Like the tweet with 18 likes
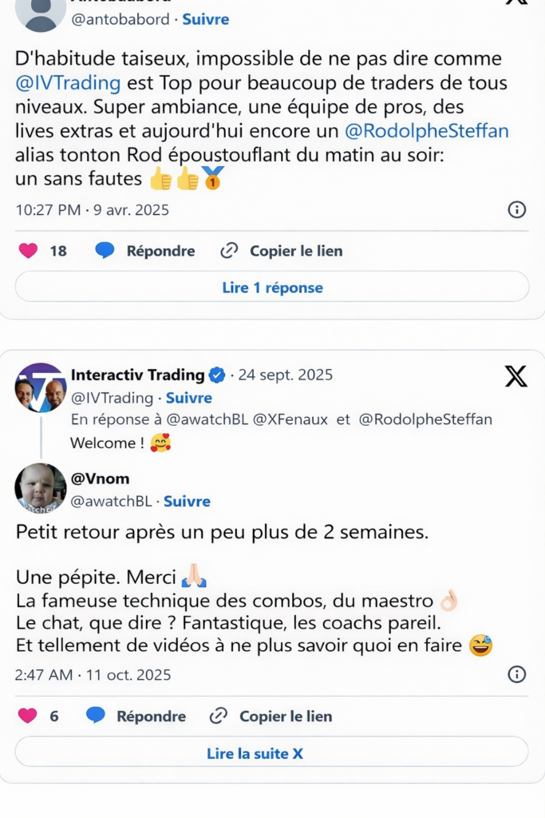The height and width of the screenshot is (818, 545). click(28, 251)
